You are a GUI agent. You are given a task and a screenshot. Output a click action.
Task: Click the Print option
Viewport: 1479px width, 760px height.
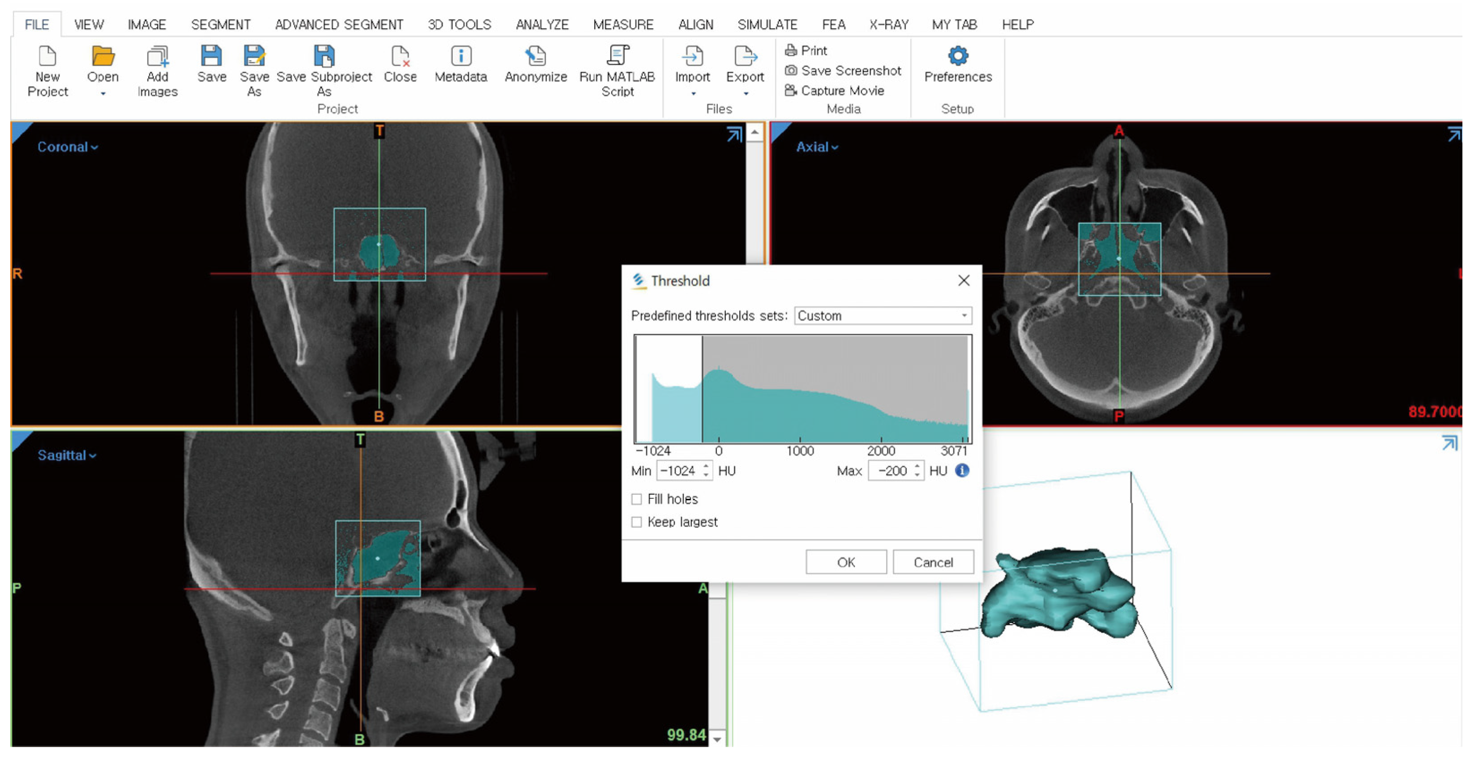pyautogui.click(x=806, y=51)
